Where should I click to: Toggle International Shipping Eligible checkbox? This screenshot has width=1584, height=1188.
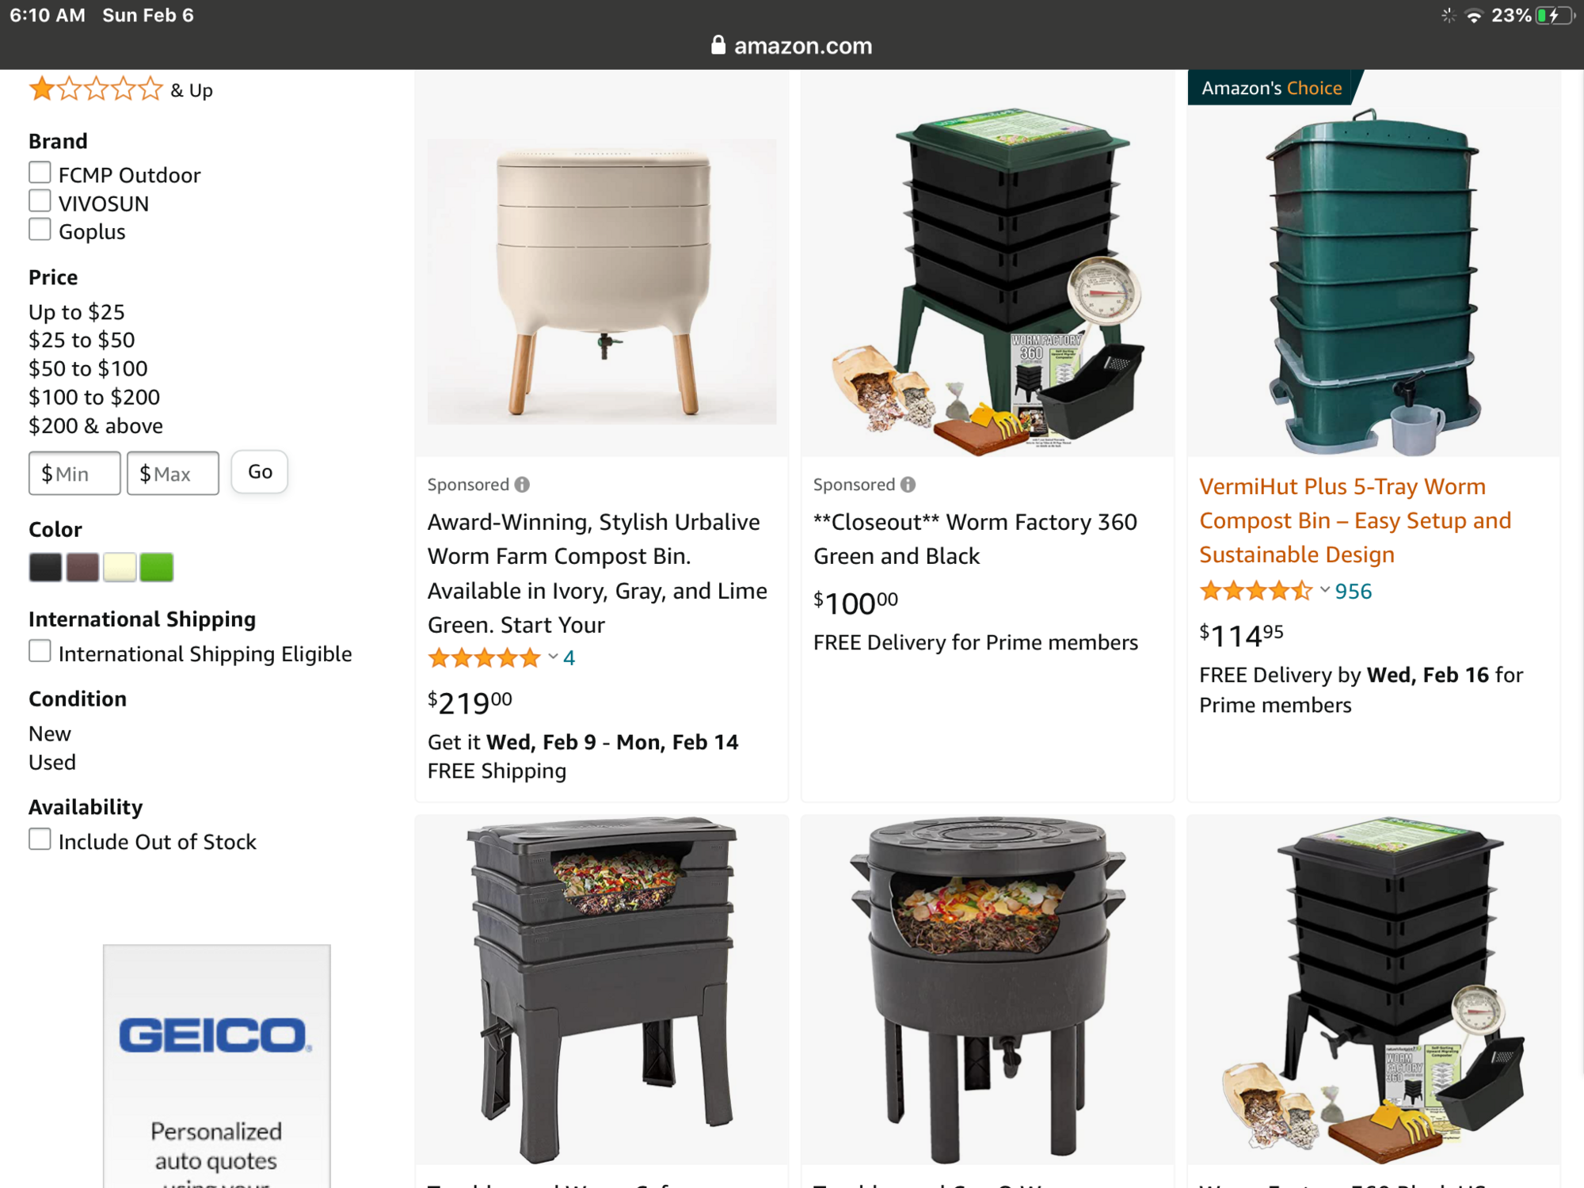pos(40,652)
